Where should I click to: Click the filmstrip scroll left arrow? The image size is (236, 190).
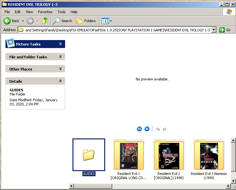pos(71,186)
